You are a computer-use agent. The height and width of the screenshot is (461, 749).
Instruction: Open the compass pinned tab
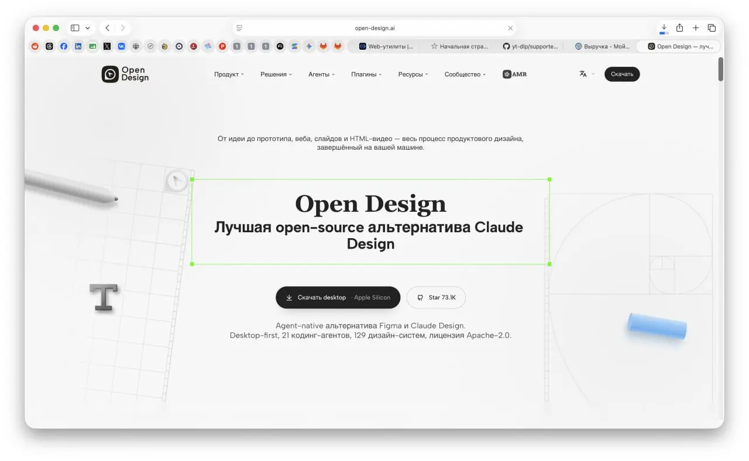(x=150, y=46)
